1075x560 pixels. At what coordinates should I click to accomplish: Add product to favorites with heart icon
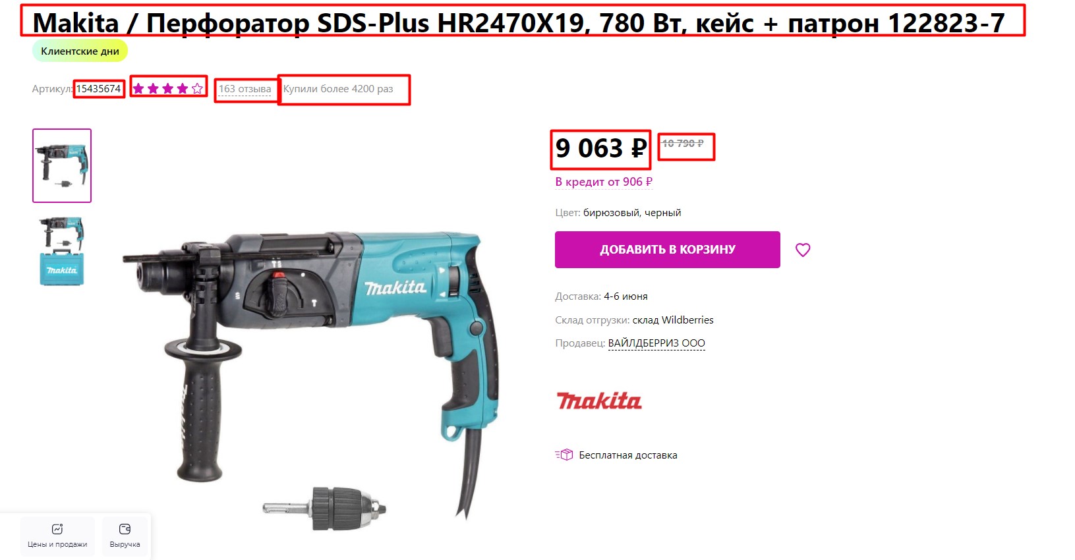[802, 250]
